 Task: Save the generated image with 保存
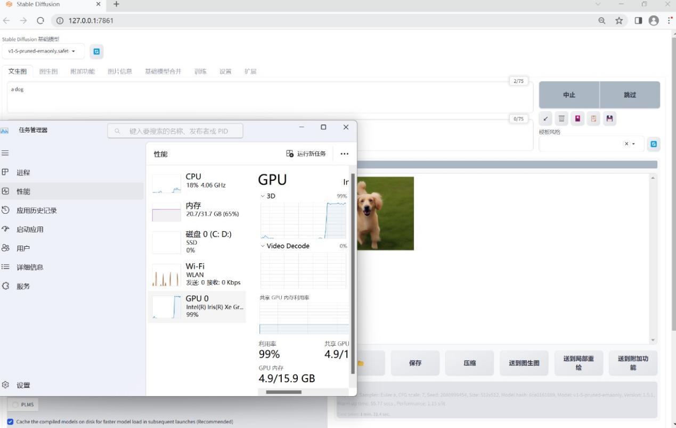point(415,363)
